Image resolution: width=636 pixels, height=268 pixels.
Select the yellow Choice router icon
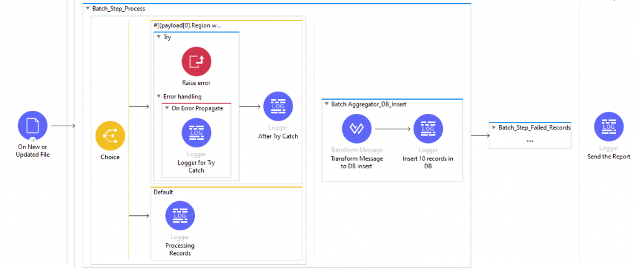click(x=110, y=136)
